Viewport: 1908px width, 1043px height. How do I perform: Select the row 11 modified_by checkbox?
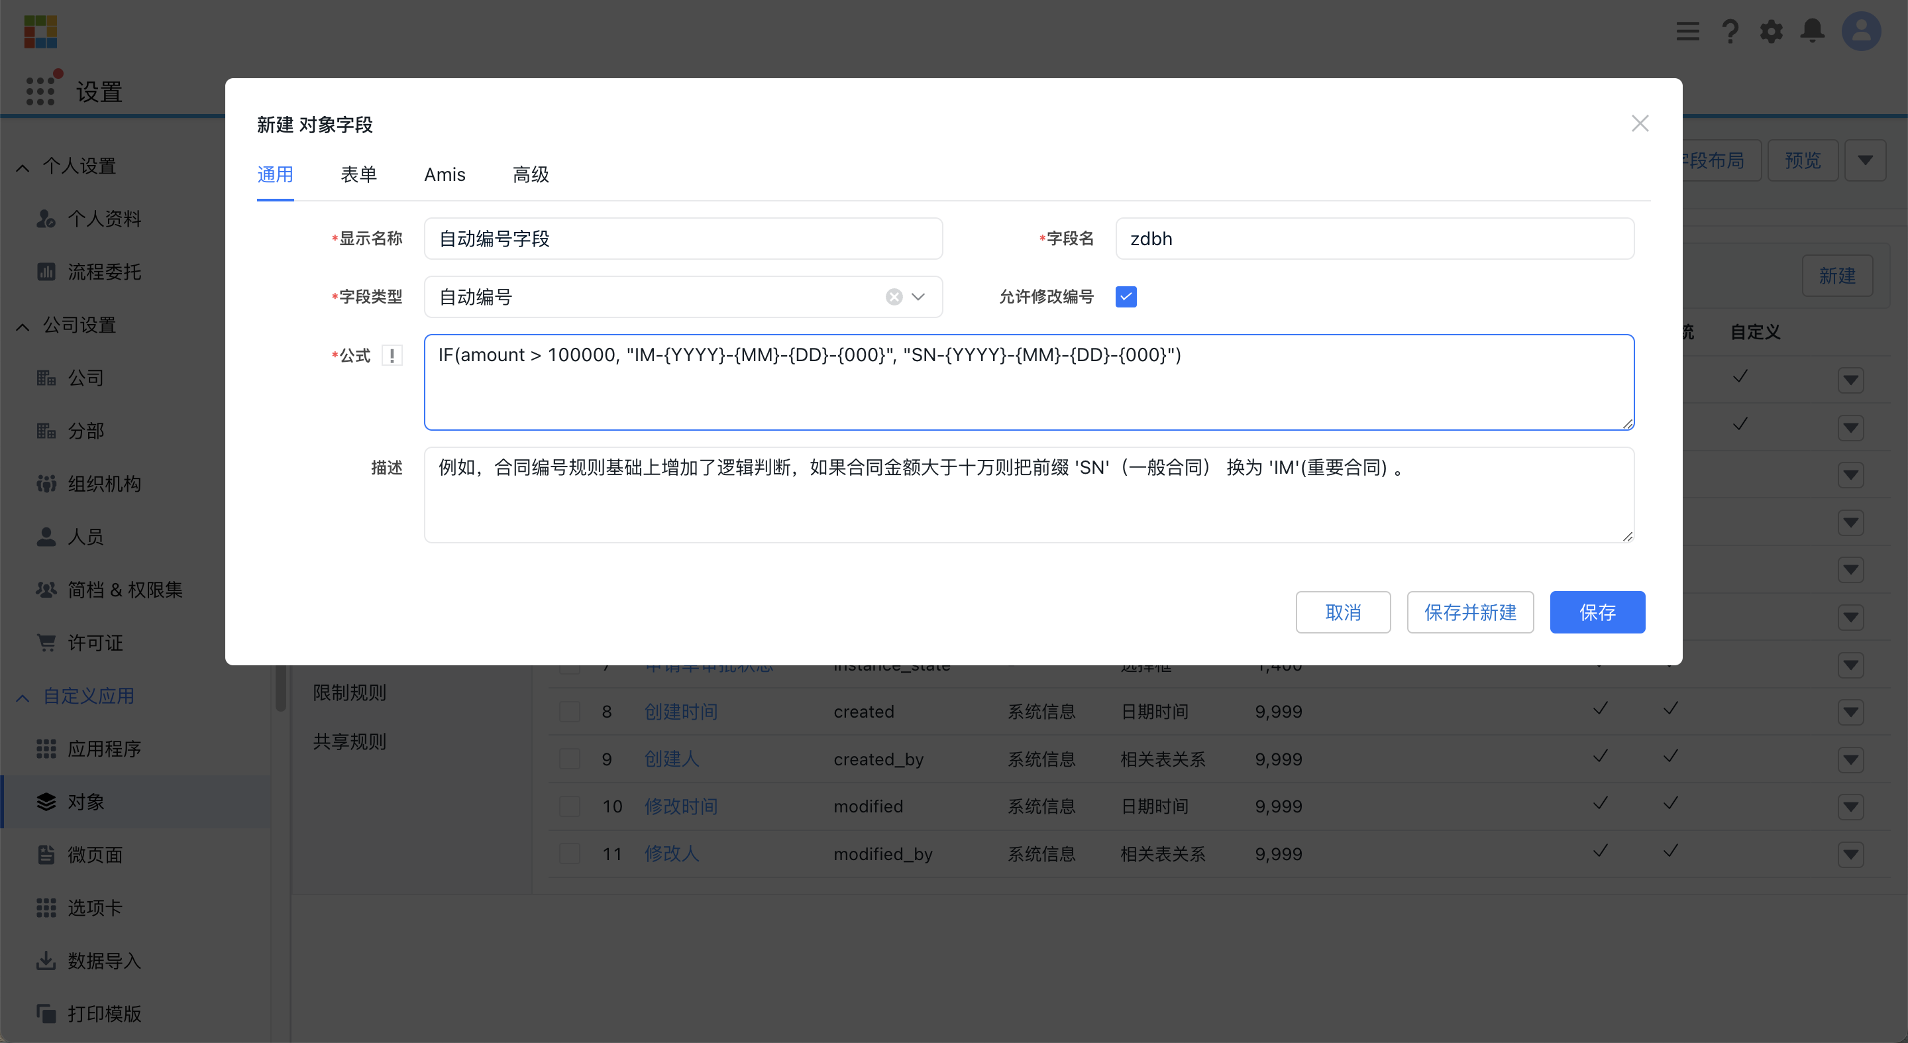[570, 854]
